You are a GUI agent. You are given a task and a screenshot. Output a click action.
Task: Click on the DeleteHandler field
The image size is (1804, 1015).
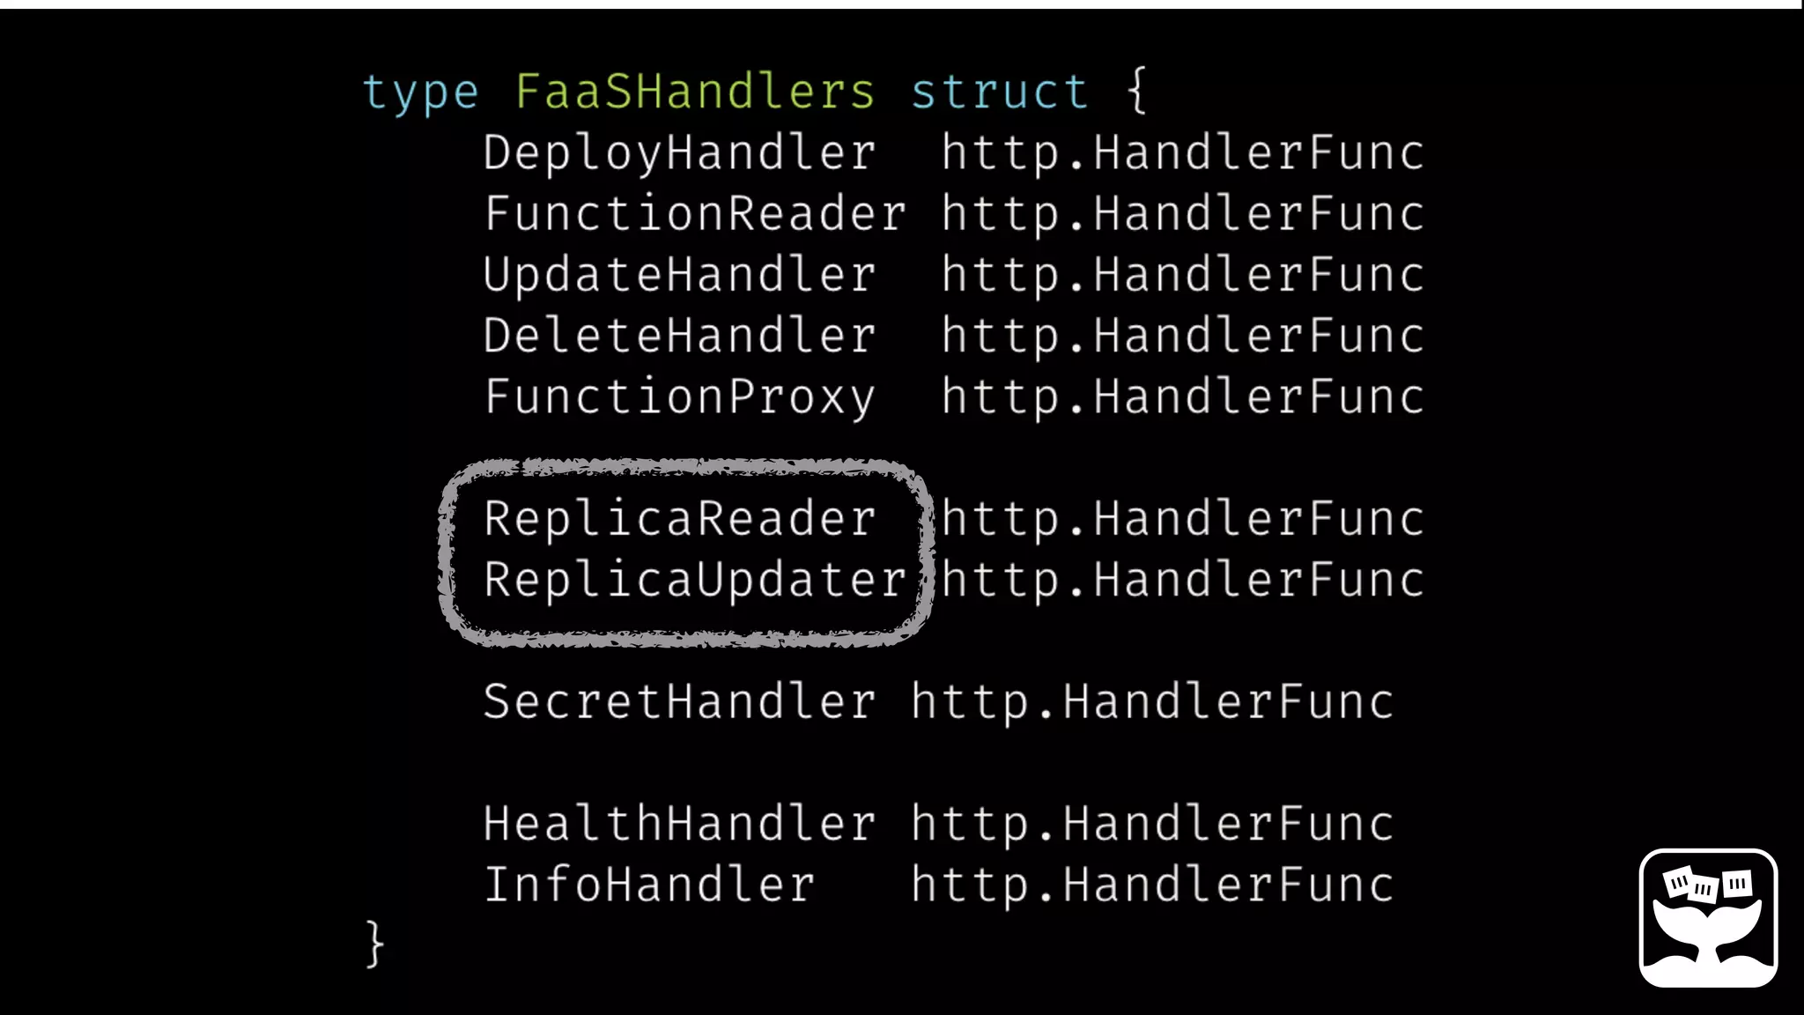click(680, 336)
